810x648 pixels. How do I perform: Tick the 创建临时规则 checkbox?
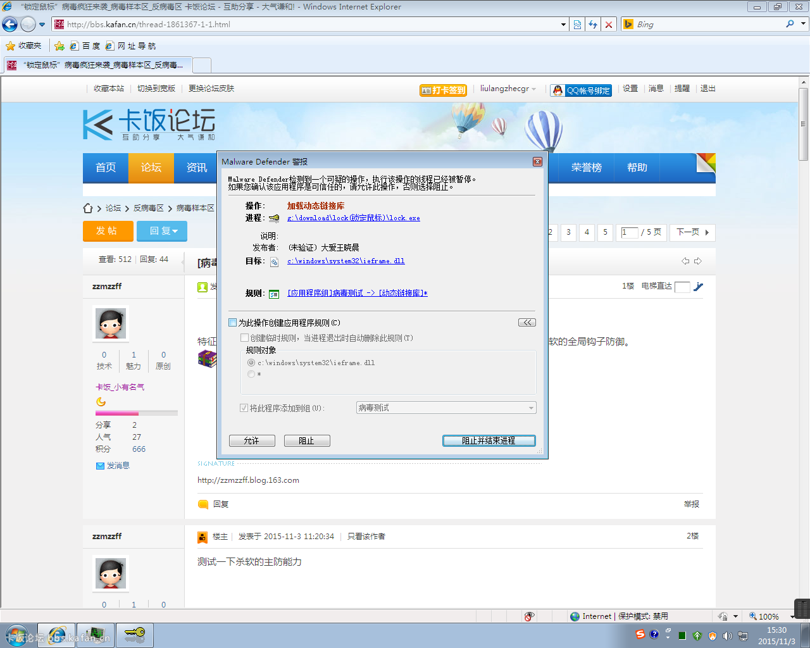(244, 338)
